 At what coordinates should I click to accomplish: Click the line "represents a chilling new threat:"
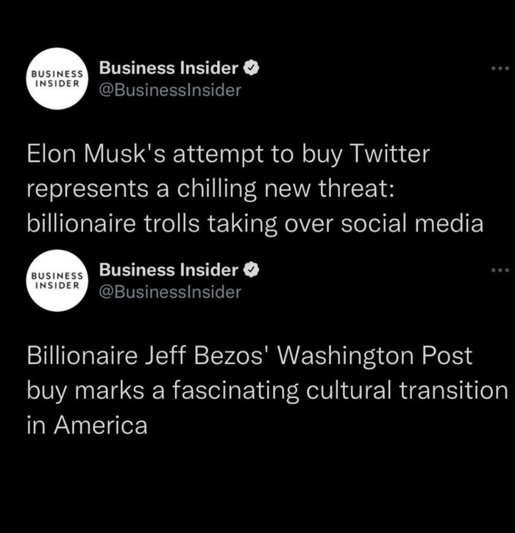click(211, 189)
